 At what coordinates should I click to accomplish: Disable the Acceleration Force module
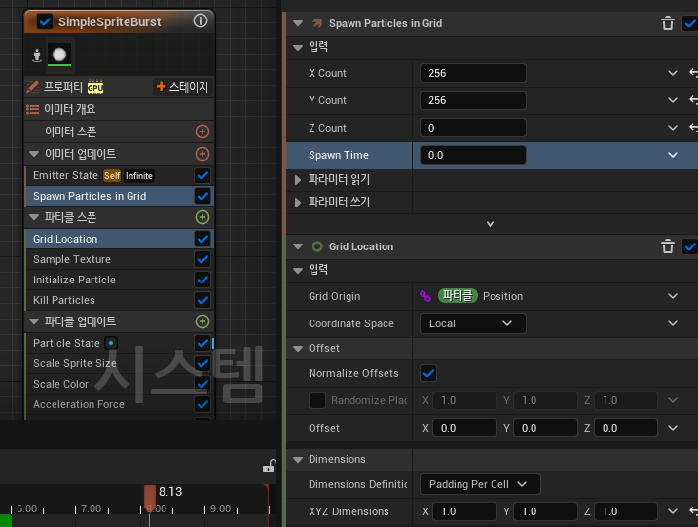point(202,404)
